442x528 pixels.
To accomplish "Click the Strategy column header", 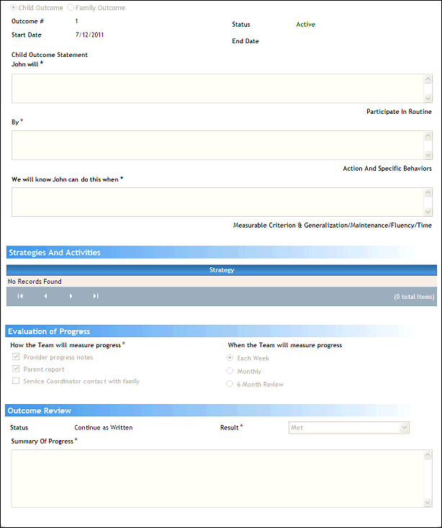I will 222,270.
